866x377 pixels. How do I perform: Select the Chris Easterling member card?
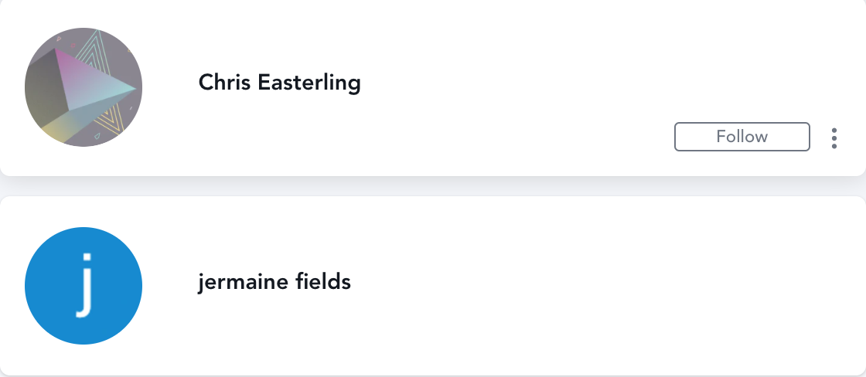[433, 87]
